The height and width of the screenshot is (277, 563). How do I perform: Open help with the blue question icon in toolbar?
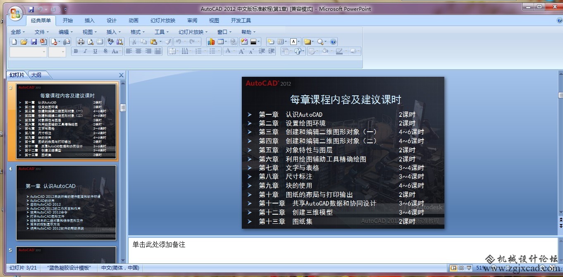pyautogui.click(x=334, y=42)
